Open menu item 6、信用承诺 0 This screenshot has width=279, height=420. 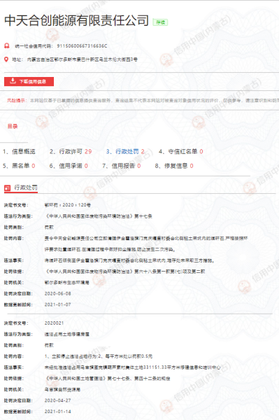pos(69,166)
